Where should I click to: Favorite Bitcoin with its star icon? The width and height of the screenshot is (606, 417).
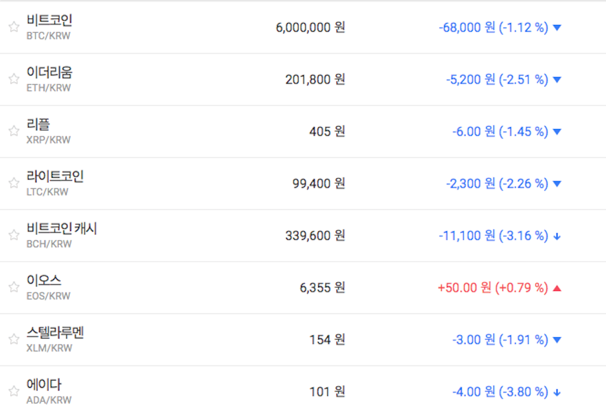click(14, 27)
